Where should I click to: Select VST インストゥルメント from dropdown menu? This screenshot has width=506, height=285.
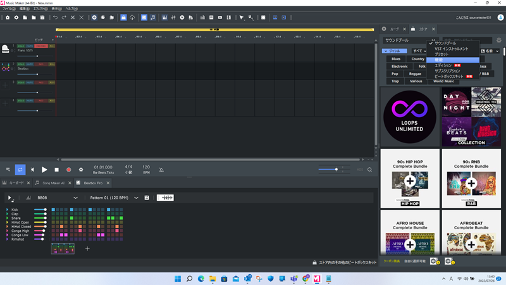[x=452, y=49]
